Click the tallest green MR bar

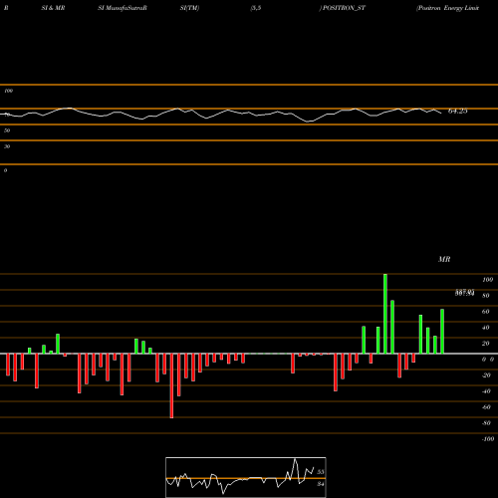pos(385,314)
